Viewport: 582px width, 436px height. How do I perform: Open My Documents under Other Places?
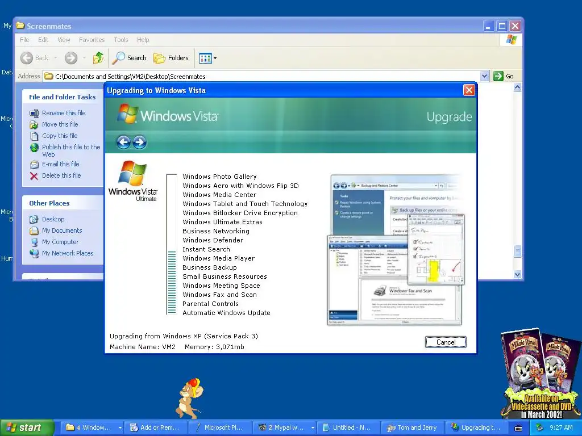(62, 230)
